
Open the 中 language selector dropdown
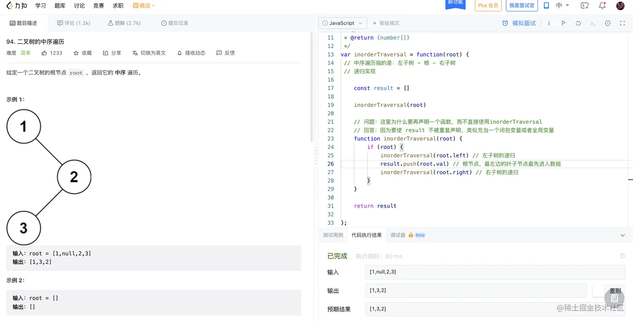point(563,5)
